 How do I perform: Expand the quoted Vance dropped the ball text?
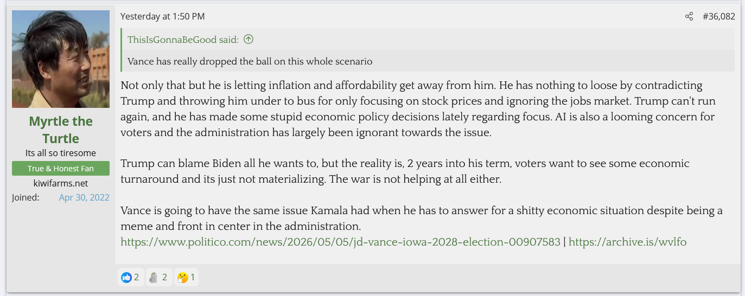point(250,61)
